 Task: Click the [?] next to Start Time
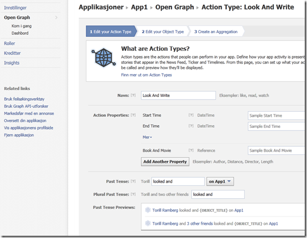pos(191,115)
